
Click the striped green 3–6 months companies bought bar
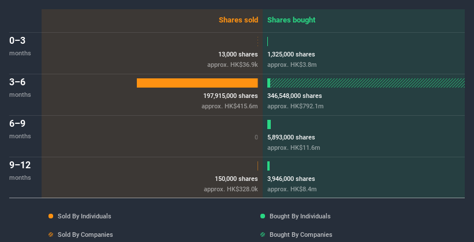(367, 83)
